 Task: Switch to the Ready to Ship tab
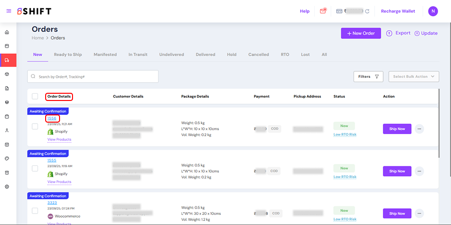tap(68, 55)
